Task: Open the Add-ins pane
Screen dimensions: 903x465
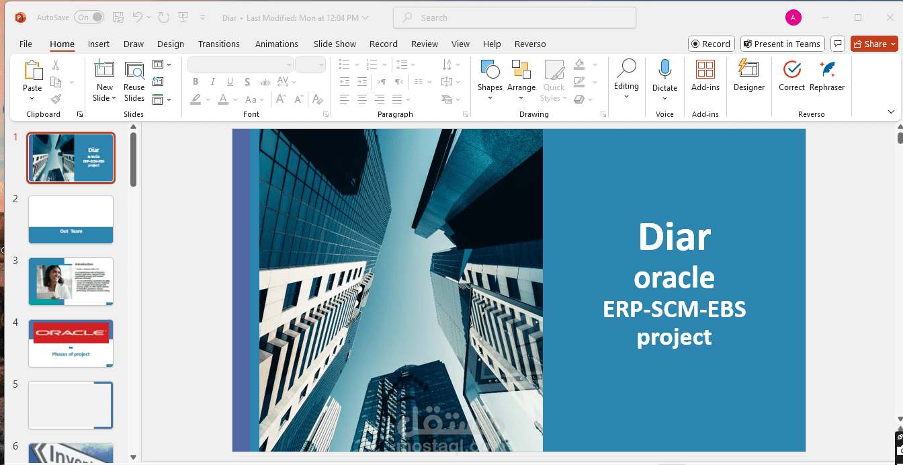Action: point(705,75)
